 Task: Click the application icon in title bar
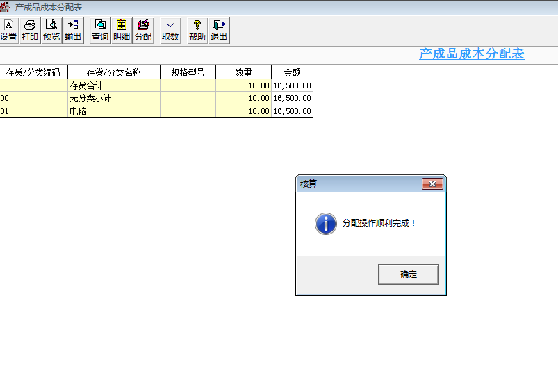5,7
